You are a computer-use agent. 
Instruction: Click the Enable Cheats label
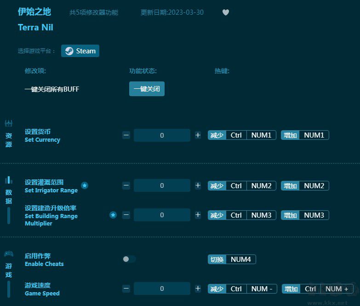click(x=44, y=264)
